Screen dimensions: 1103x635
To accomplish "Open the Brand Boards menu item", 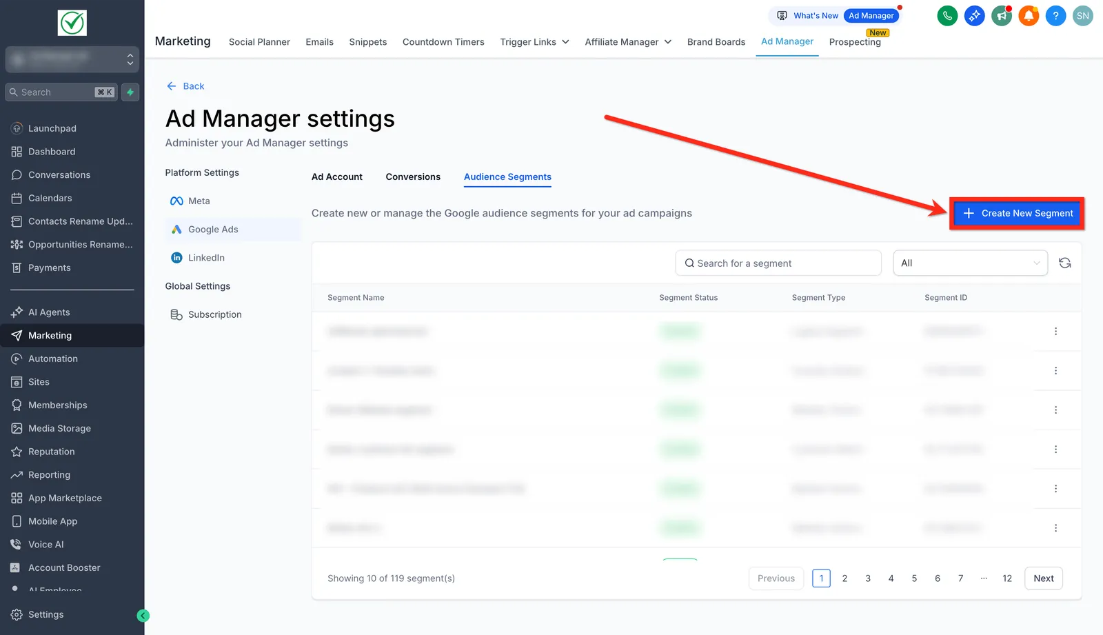I will [x=716, y=42].
